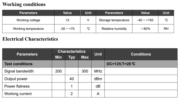Viewport: 179px width, 101px height.
Task: Click the RH unit cell
Action: click(x=166, y=29)
